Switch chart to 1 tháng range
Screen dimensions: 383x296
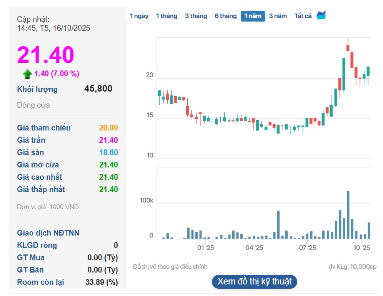coord(167,16)
